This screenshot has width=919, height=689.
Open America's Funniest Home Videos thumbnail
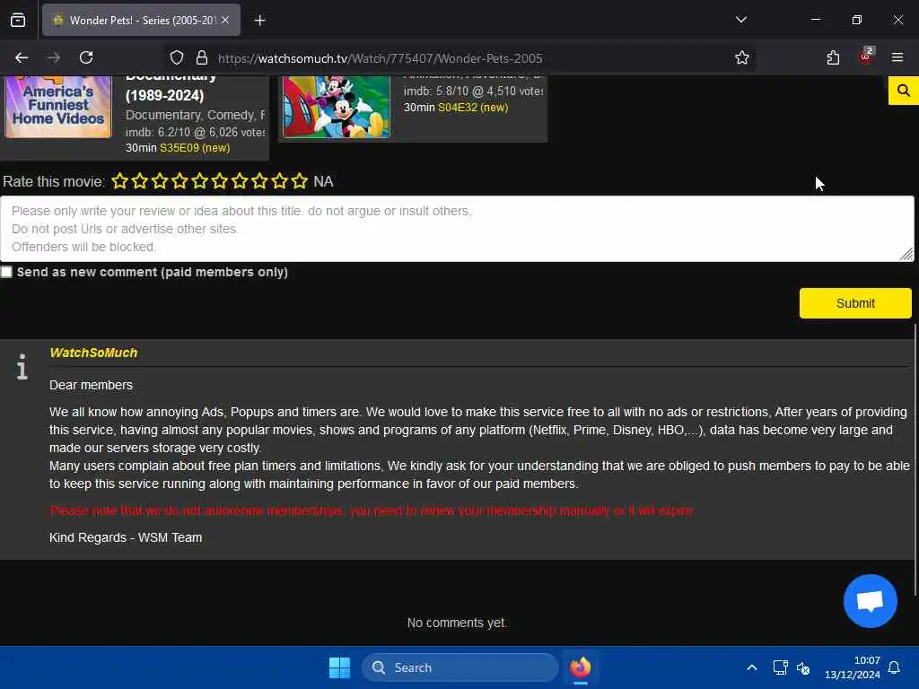coord(58,108)
